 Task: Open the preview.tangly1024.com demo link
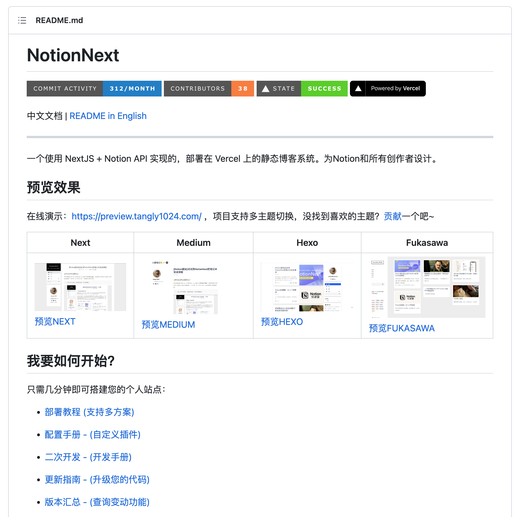coord(137,216)
